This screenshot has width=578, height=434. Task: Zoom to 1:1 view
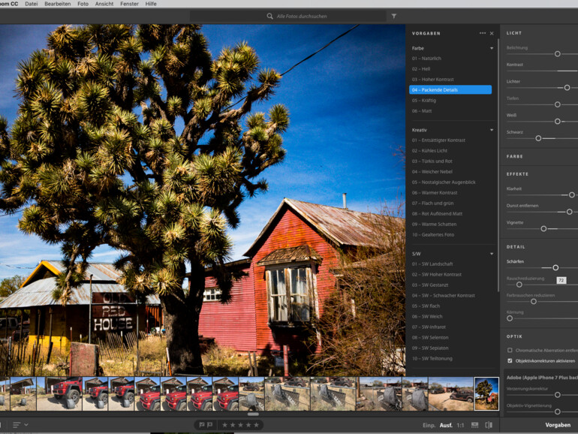coord(460,425)
